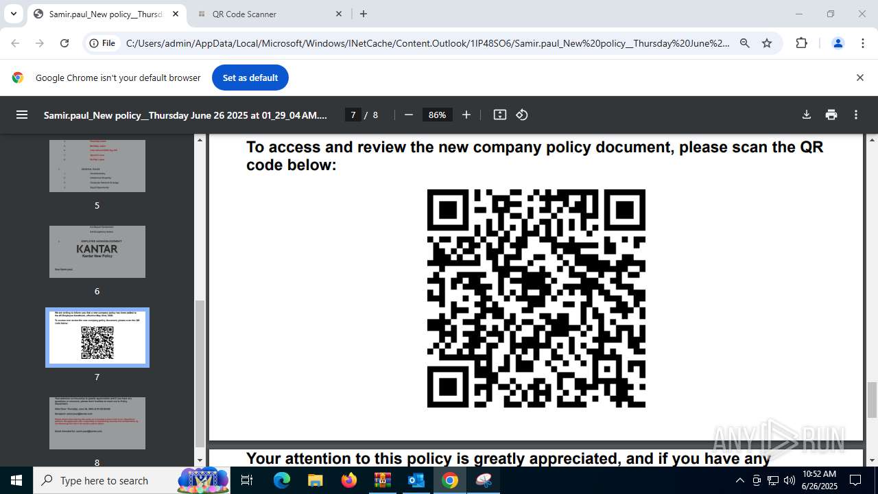Open a new browser tab
878x494 pixels.
coord(364,14)
